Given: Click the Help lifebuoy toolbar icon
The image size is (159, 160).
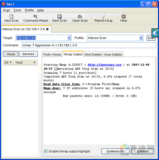Looking at the screenshot, I should [124, 16].
